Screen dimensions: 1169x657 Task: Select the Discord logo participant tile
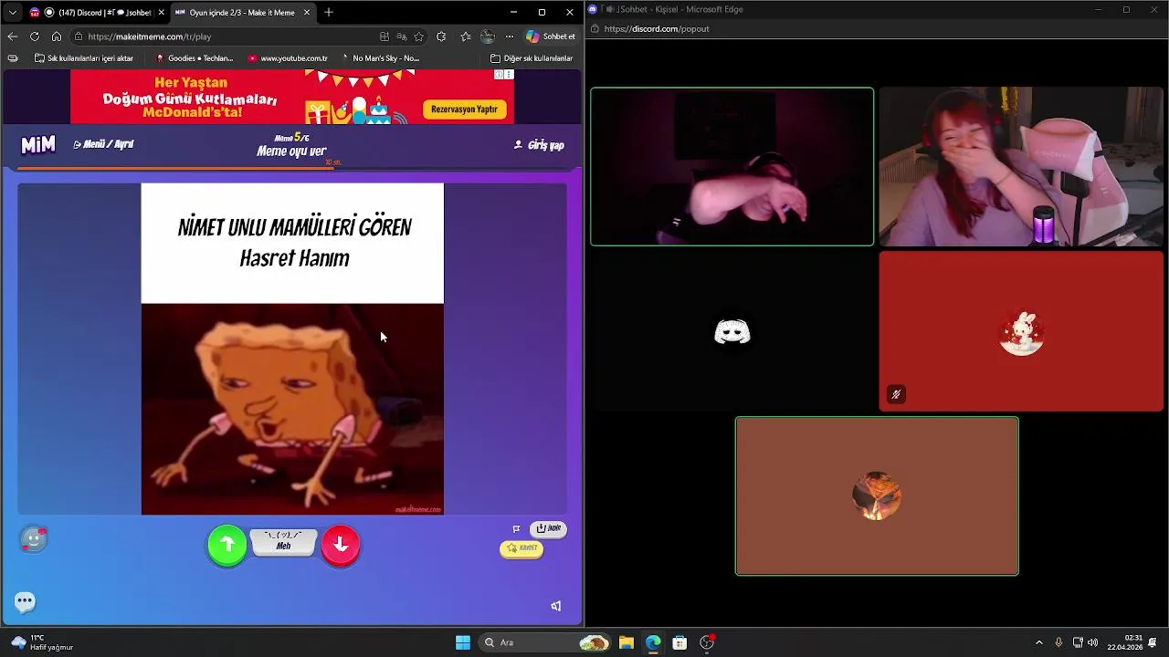[732, 331]
